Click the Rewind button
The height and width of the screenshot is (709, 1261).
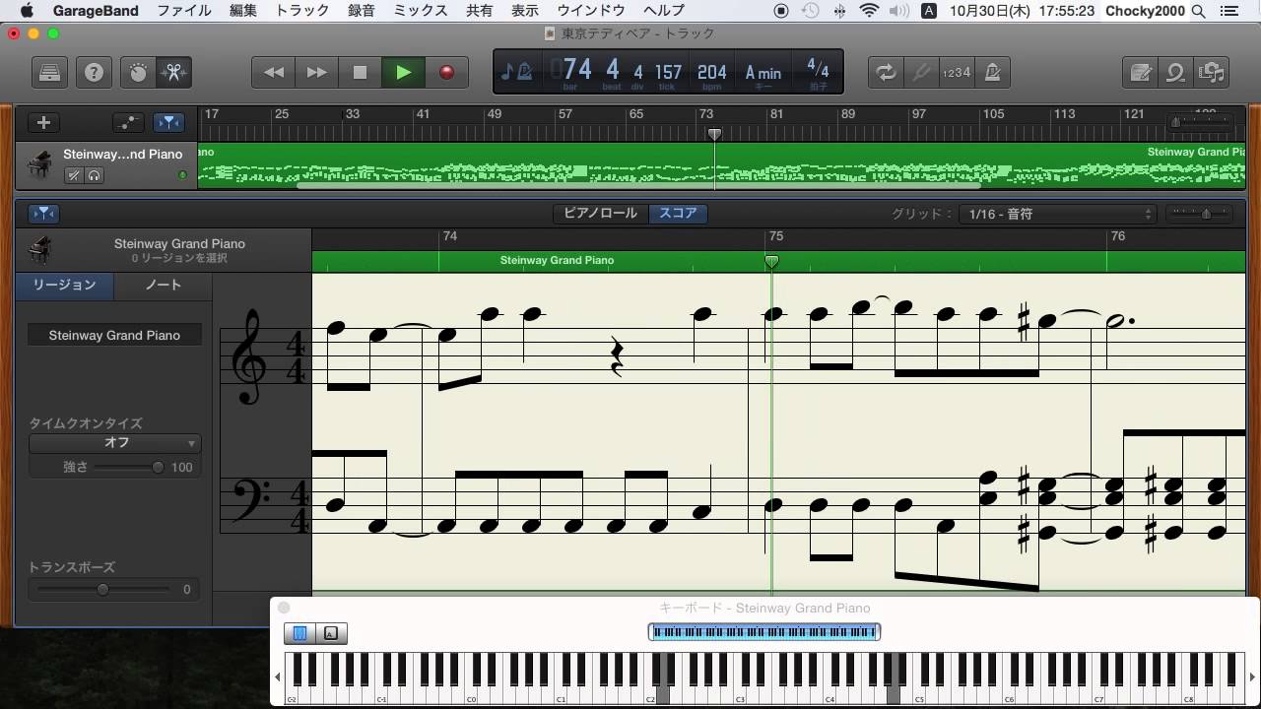[x=274, y=73]
